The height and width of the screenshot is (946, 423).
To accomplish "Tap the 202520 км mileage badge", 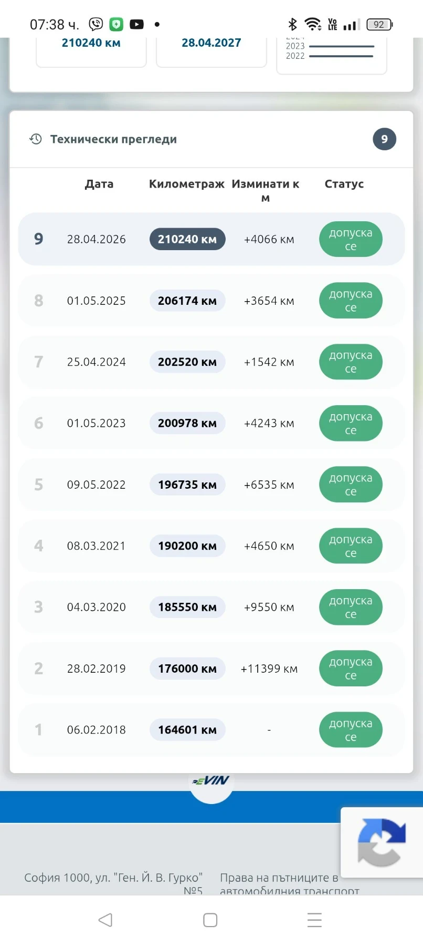I will pos(187,362).
